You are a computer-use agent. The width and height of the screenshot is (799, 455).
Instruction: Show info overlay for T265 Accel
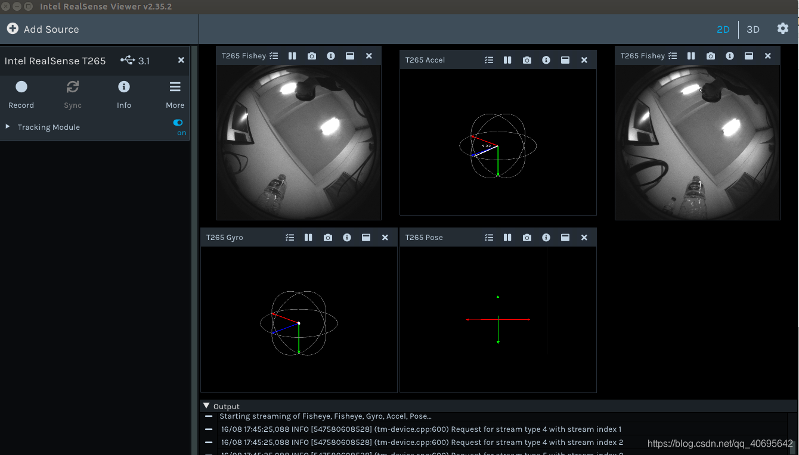pyautogui.click(x=546, y=60)
